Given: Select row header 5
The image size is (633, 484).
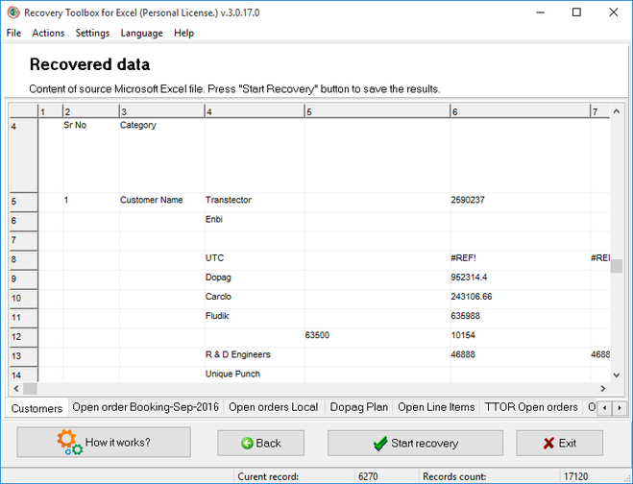Looking at the screenshot, I should point(23,202).
